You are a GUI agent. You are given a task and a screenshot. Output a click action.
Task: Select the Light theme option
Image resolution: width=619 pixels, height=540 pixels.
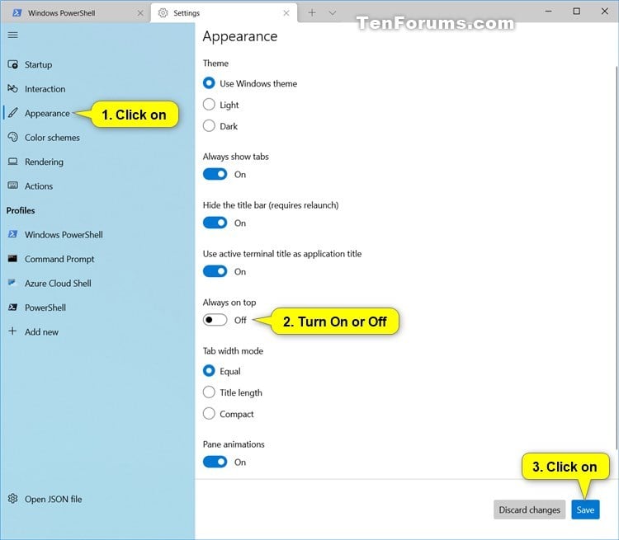coord(209,105)
